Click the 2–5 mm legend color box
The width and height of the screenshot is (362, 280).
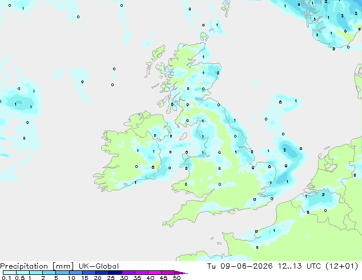tap(50, 273)
